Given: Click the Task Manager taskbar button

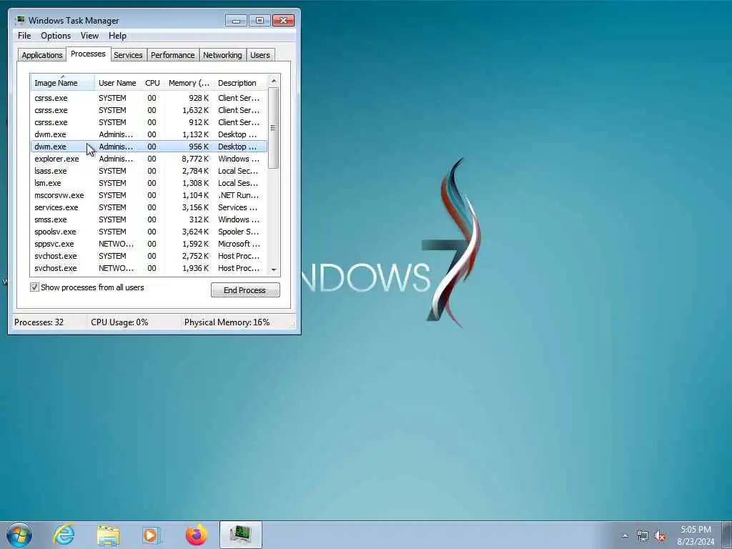Looking at the screenshot, I should [240, 535].
